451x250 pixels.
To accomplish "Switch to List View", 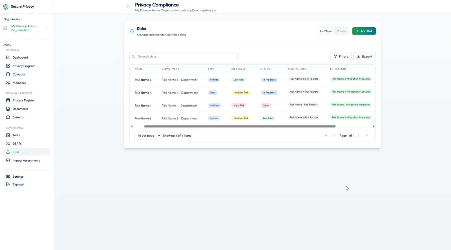I will 326,31.
